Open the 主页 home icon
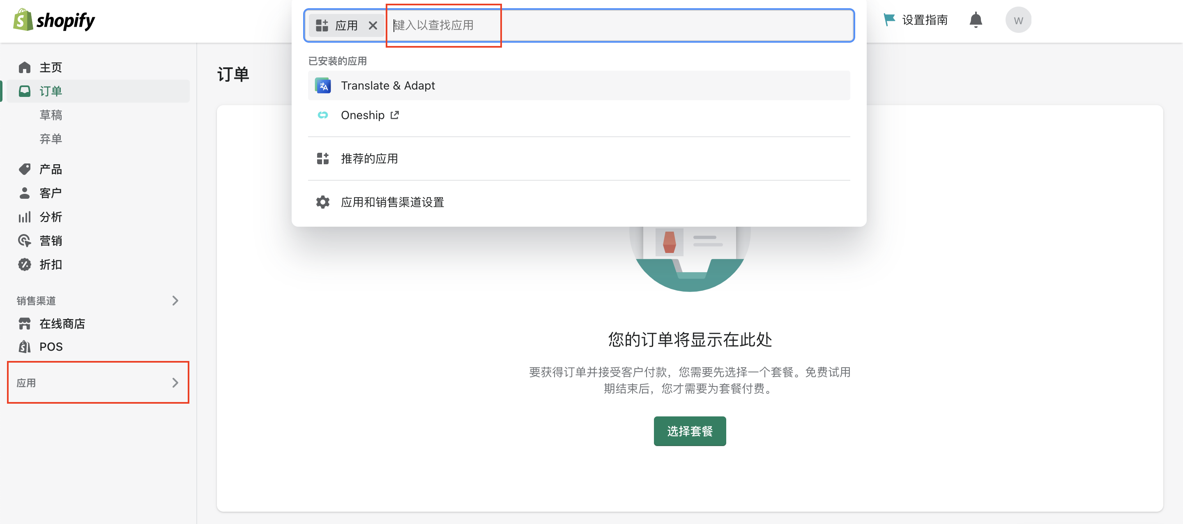 pos(24,67)
